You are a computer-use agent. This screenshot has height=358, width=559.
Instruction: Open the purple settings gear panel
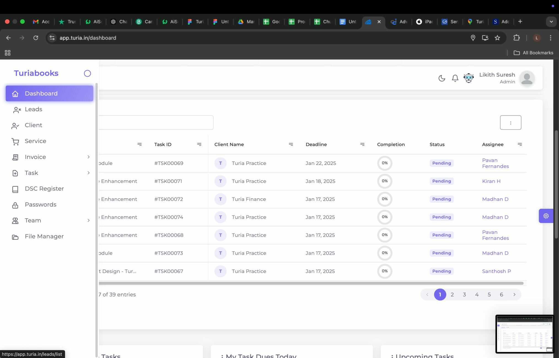pyautogui.click(x=546, y=216)
